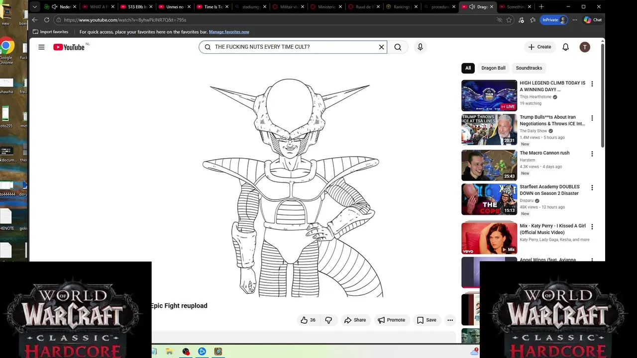The width and height of the screenshot is (637, 358).
Task: Open Google Chrome desktop shortcut
Action: click(x=6, y=52)
